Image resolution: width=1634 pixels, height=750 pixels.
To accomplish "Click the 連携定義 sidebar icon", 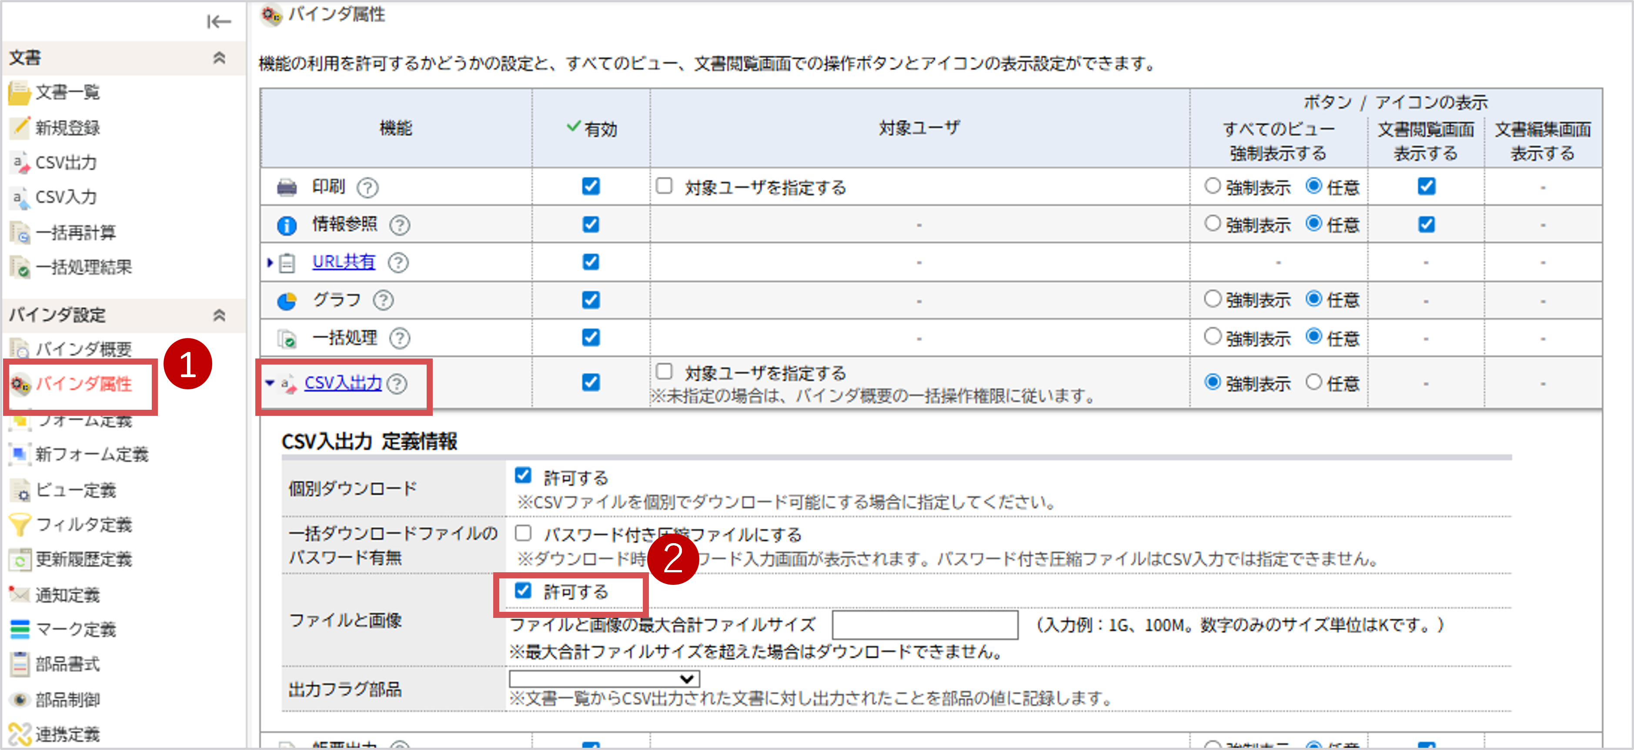I will click(x=20, y=734).
